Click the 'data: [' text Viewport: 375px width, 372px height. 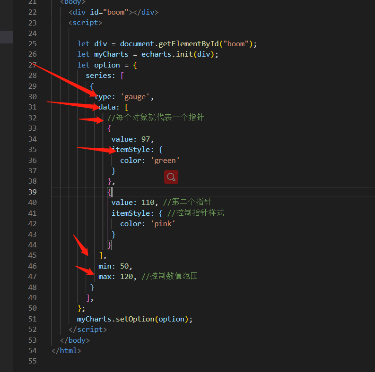(x=113, y=107)
